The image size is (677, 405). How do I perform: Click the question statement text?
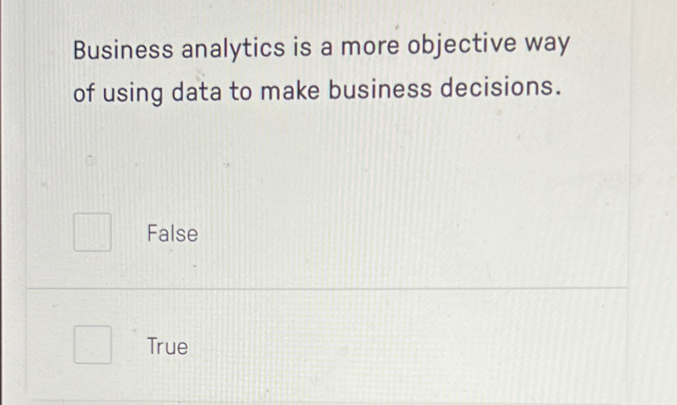(320, 69)
